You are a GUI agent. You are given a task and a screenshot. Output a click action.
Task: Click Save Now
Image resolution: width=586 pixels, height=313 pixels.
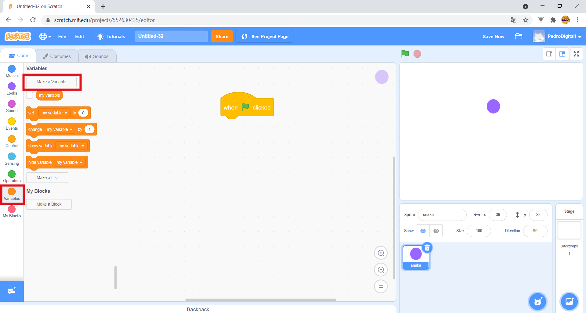[494, 36]
